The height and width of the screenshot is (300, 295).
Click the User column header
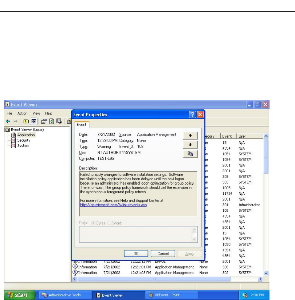point(250,136)
